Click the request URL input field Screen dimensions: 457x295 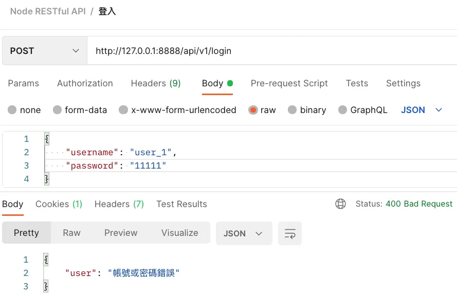[x=267, y=51]
